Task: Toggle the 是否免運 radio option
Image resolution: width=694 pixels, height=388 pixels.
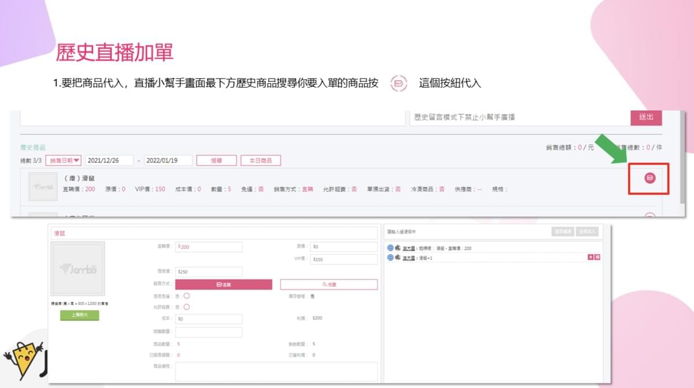Action: point(186,296)
